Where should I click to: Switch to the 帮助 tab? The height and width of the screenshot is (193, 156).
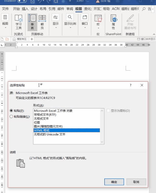(x=106, y=9)
